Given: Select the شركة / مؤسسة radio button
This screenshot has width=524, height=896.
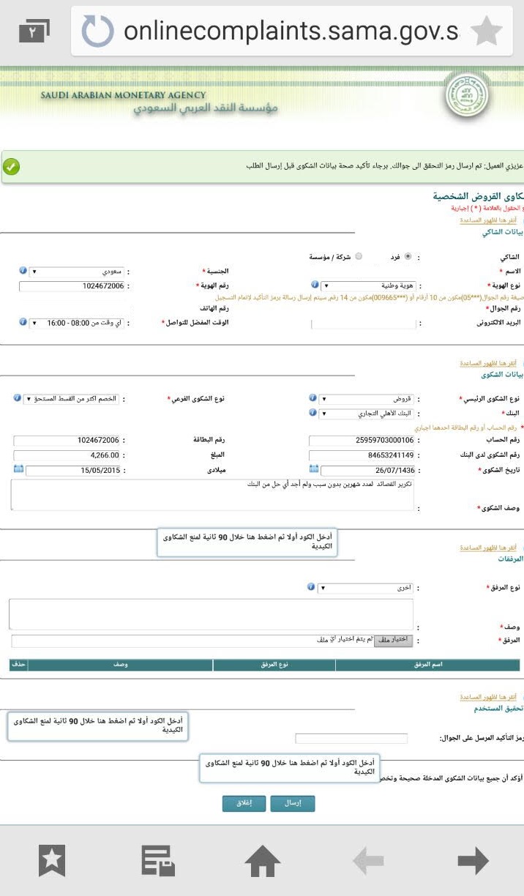Looking at the screenshot, I should [x=358, y=257].
